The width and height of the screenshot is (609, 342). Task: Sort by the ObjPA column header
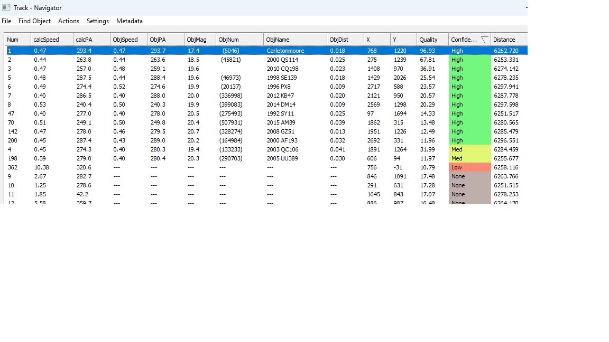(x=166, y=40)
